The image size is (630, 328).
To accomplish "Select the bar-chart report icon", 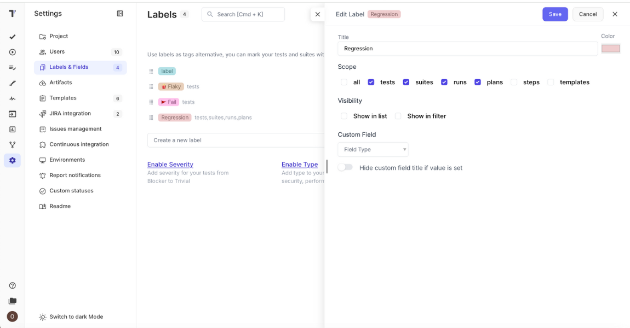I will [x=12, y=128].
